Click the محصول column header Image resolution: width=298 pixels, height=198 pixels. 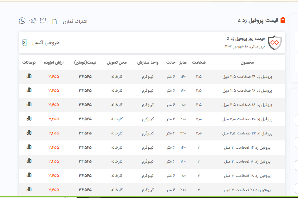[x=247, y=63]
